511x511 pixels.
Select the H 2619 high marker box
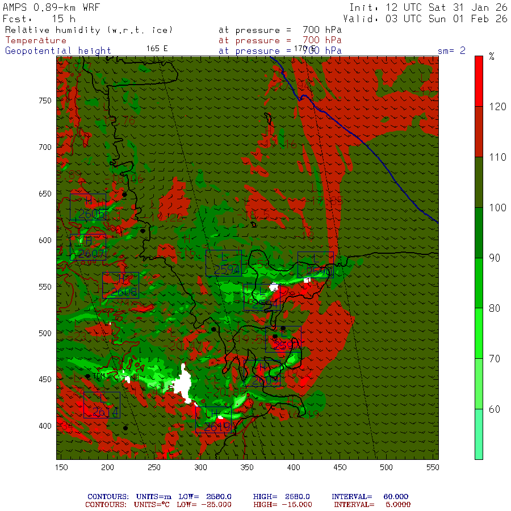213,420
